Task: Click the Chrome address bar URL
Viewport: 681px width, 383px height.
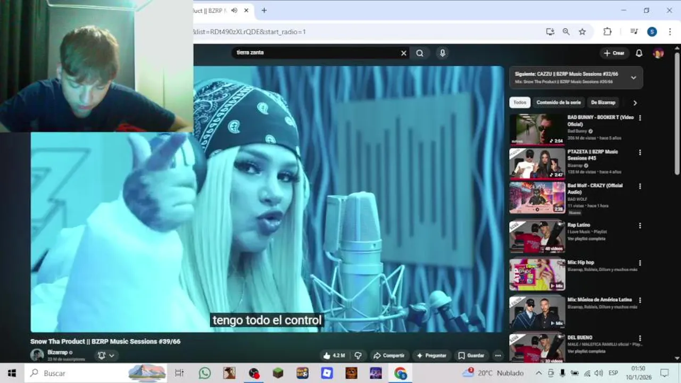Action: click(250, 32)
